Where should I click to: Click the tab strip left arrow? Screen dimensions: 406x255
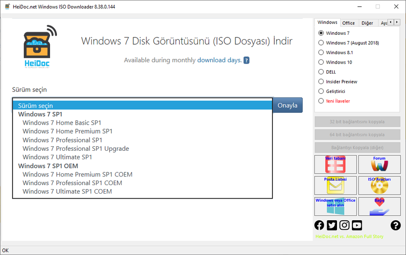[x=391, y=22]
